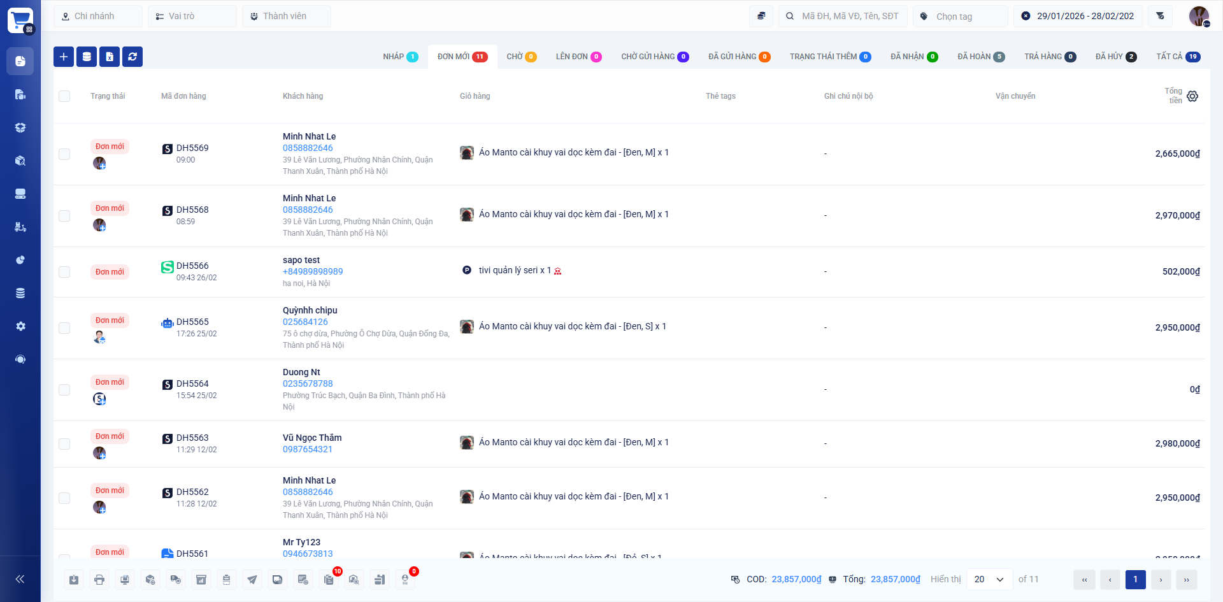Open the Chi nhánh branch dropdown

pyautogui.click(x=98, y=16)
